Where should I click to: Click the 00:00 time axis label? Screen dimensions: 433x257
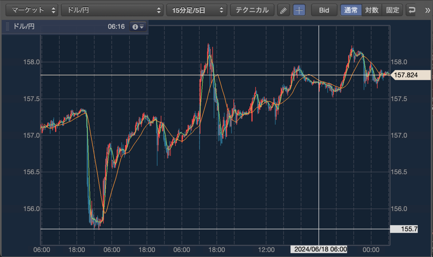[371, 249]
